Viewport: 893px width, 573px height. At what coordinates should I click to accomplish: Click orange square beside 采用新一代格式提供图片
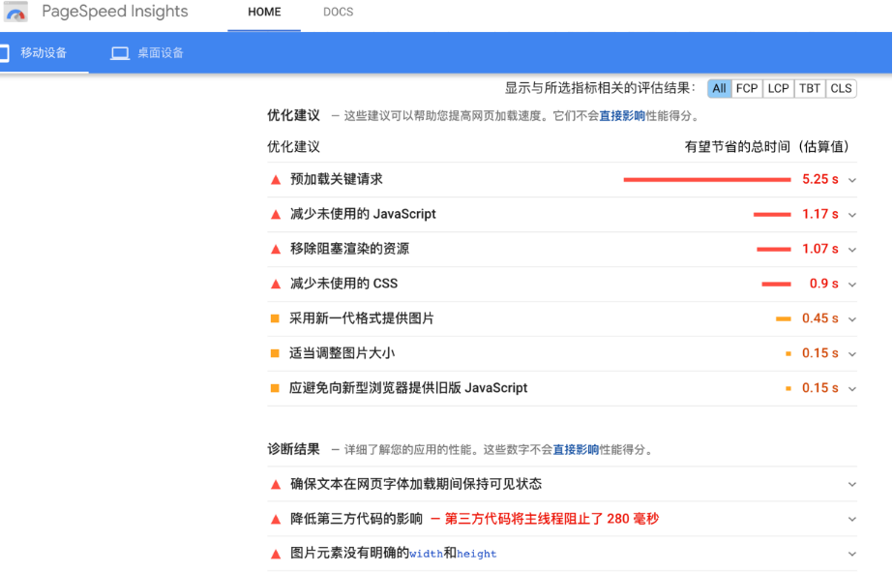coord(275,318)
